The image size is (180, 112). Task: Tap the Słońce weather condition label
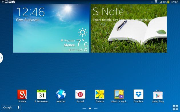pyautogui.click(x=69, y=45)
